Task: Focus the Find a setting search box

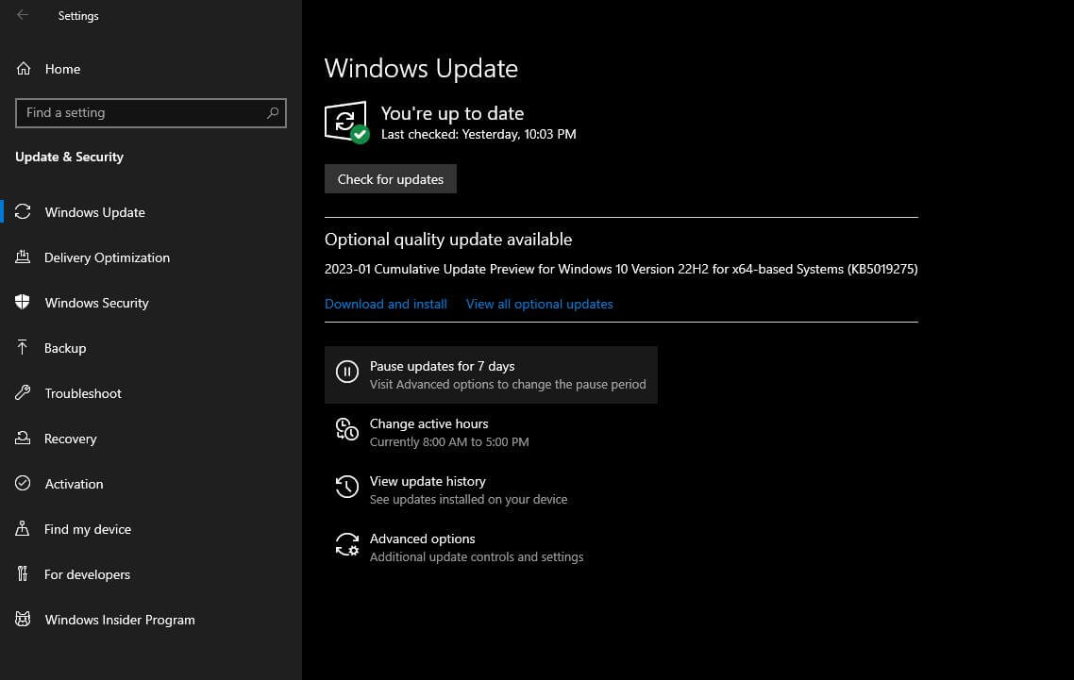Action: pos(151,112)
